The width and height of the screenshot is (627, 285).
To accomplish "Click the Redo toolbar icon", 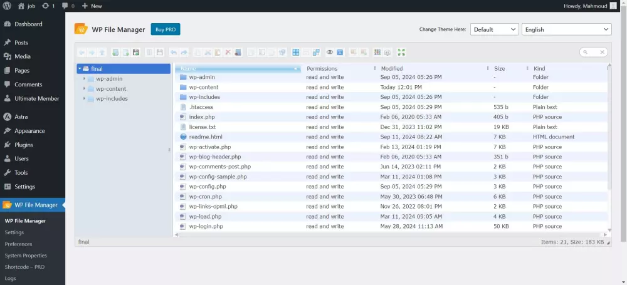I will pyautogui.click(x=184, y=53).
